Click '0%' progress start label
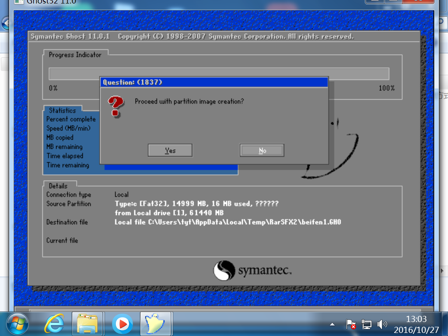This screenshot has width=448, height=336. (53, 88)
